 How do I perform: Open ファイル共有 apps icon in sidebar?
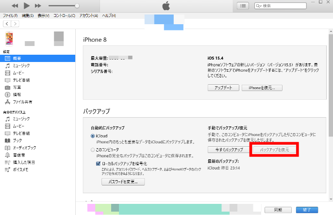pos(7,102)
